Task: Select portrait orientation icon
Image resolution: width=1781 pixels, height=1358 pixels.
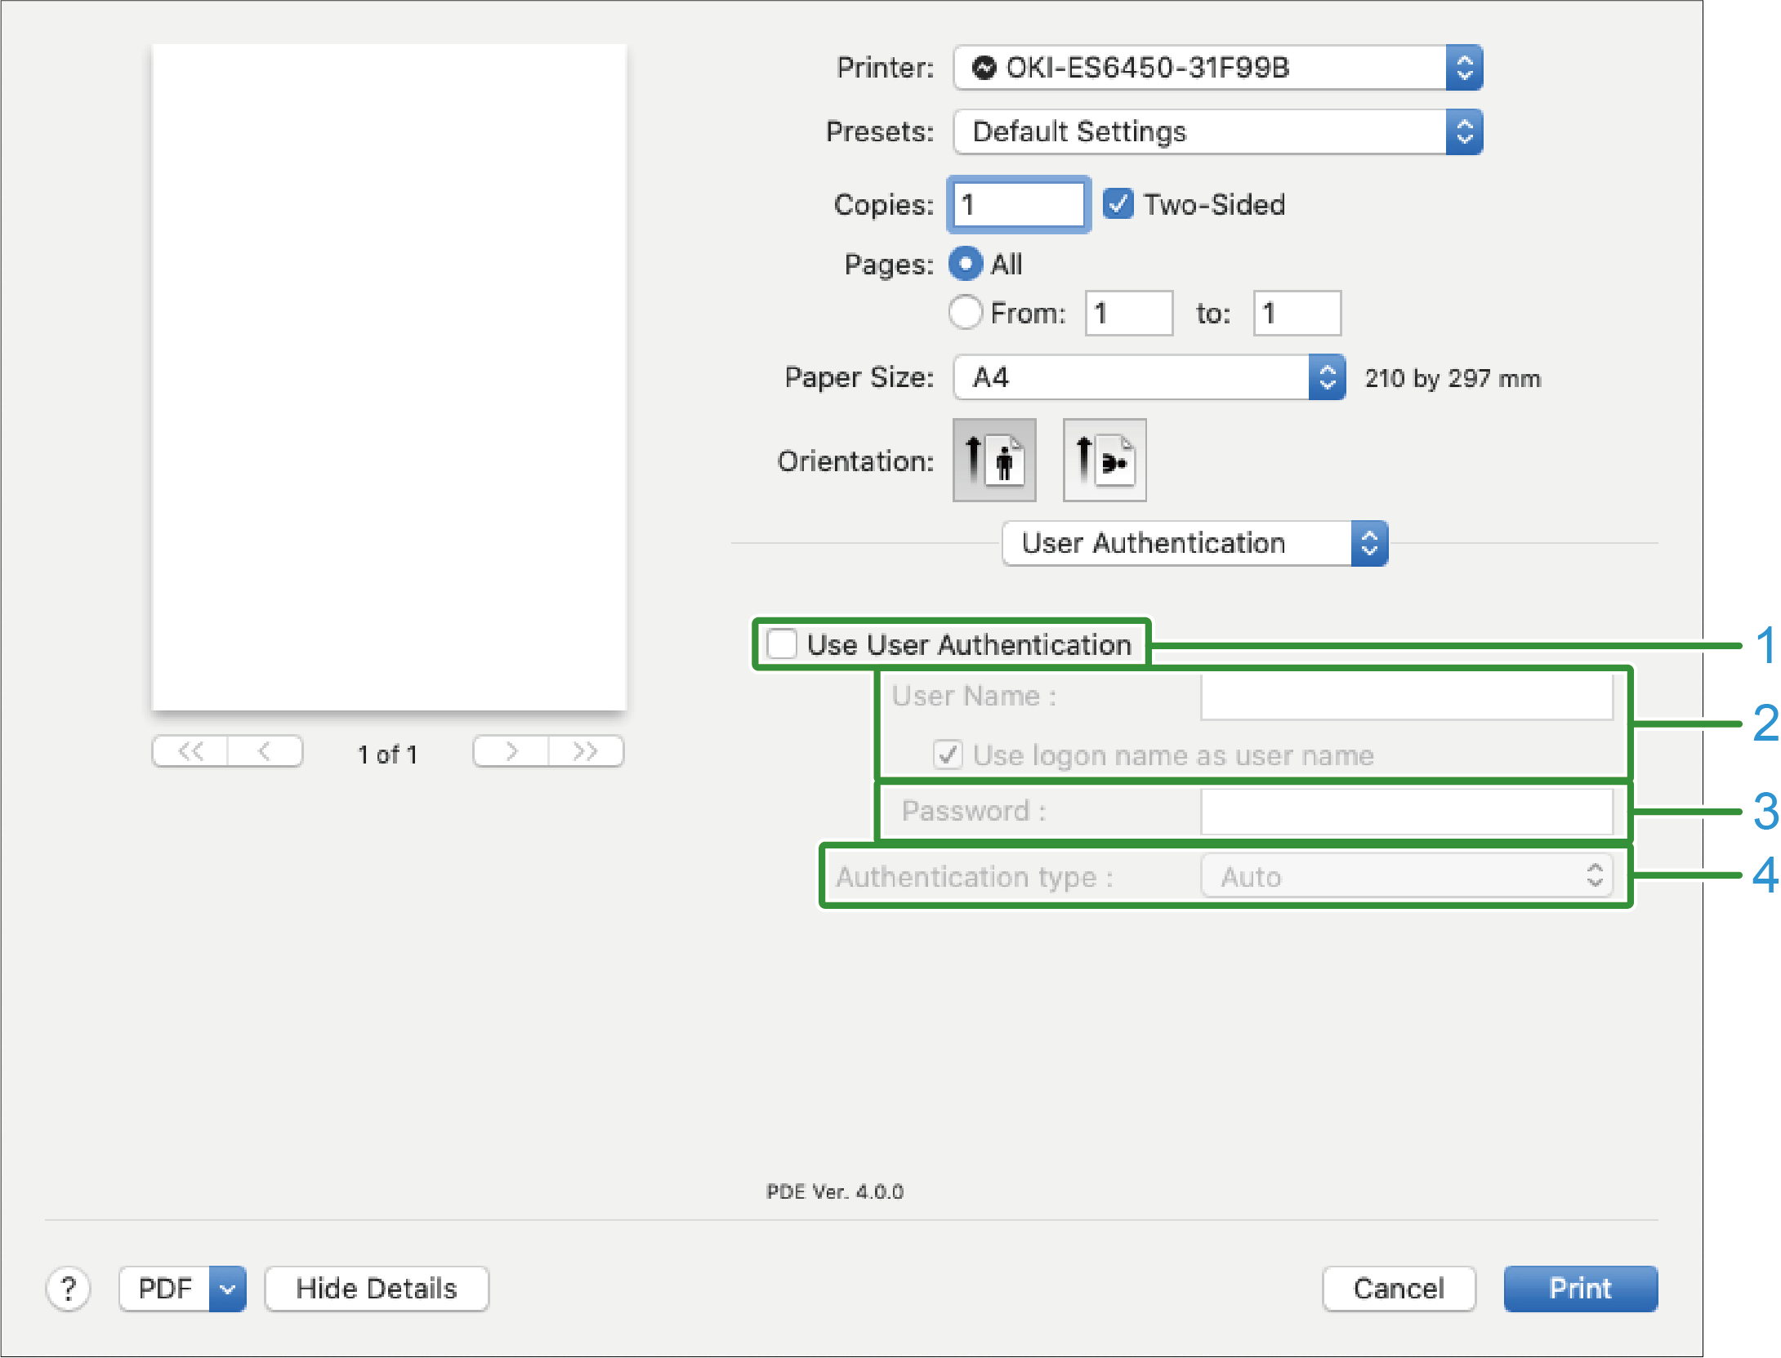Action: point(994,460)
